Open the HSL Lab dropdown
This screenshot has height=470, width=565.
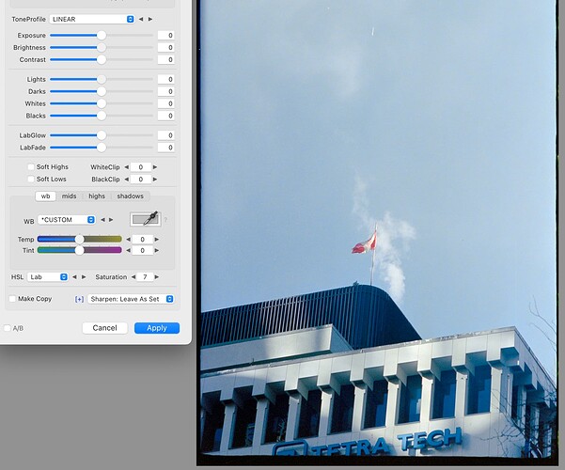(48, 276)
